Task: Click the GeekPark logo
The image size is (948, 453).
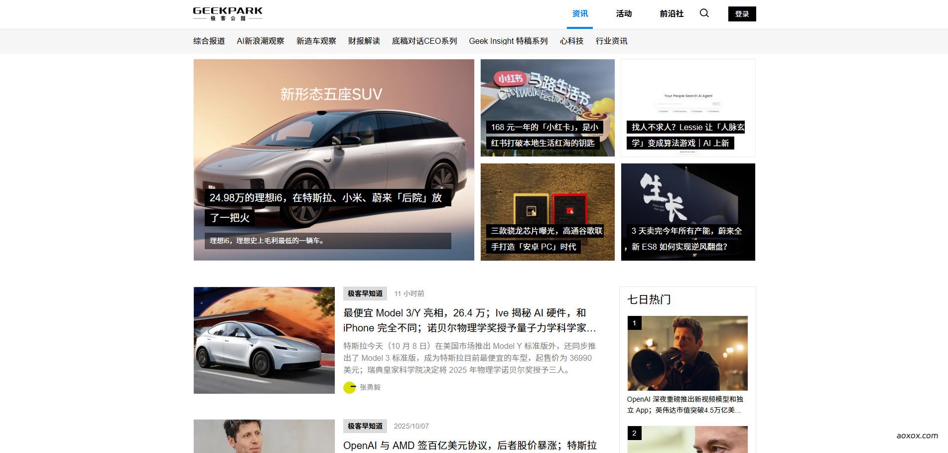Action: pyautogui.click(x=228, y=14)
